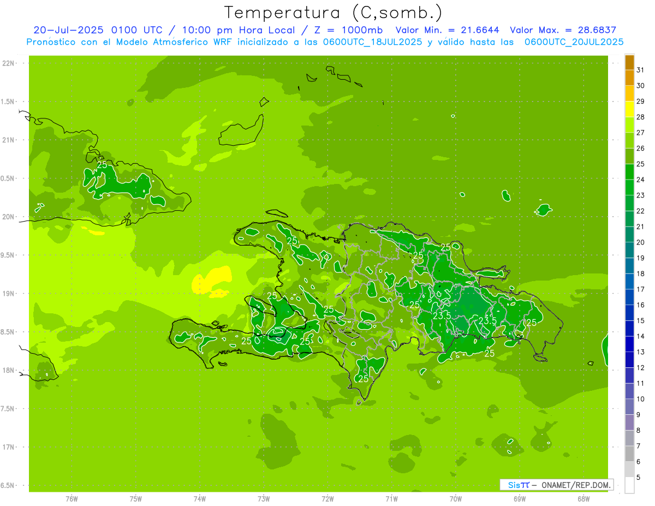
Task: Click the white legend swatch below 5
Action: pyautogui.click(x=629, y=485)
